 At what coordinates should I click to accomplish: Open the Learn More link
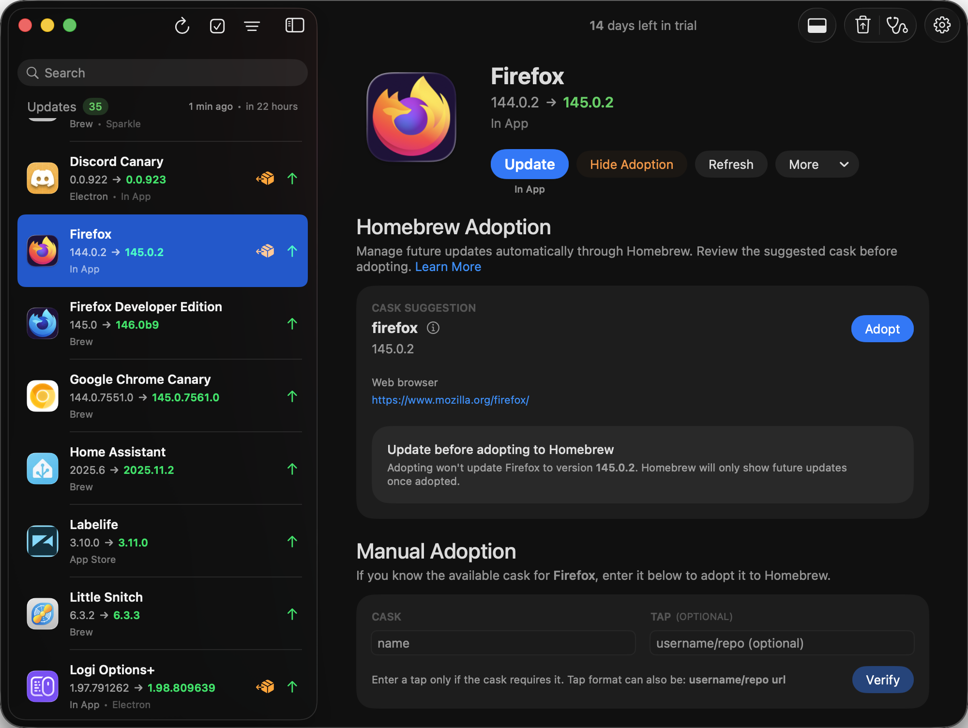click(x=448, y=266)
